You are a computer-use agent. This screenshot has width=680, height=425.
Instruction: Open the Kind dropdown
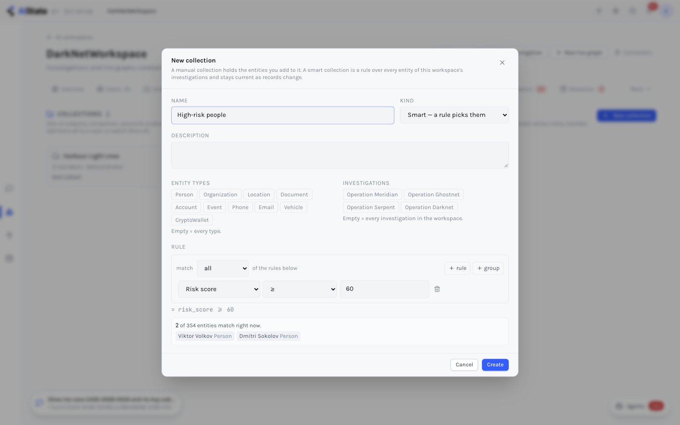click(x=454, y=115)
